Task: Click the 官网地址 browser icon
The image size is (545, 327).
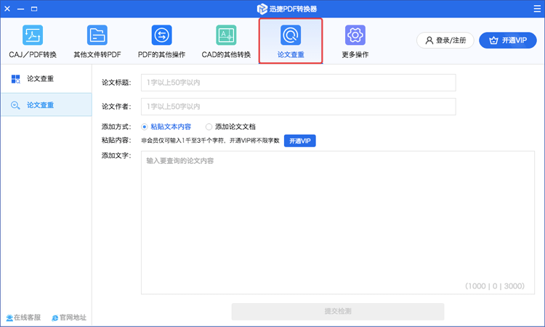Action: 55,318
